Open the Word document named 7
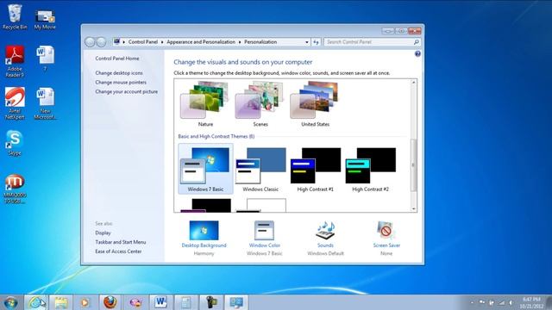The width and height of the screenshot is (552, 310). [x=45, y=59]
